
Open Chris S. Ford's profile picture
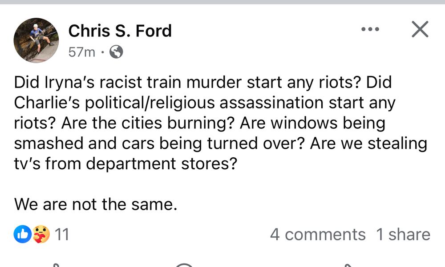(36, 40)
